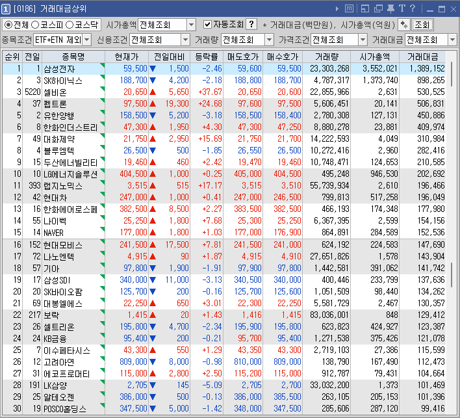
Task: Open the 종목조건 ETF+ETN 제외 dropdown
Action: click(87, 40)
